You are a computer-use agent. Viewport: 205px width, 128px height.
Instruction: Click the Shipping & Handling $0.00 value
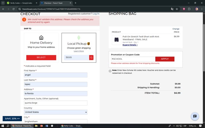coord(177,87)
